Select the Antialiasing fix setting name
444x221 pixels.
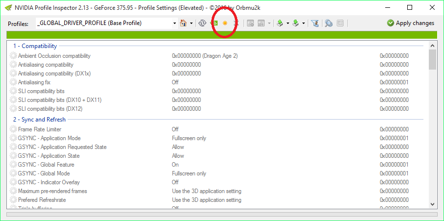34,82
